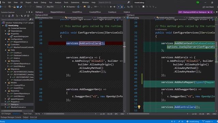Open the Any CPU platform dropdown
The width and height of the screenshot is (218, 123).
coord(54,7)
